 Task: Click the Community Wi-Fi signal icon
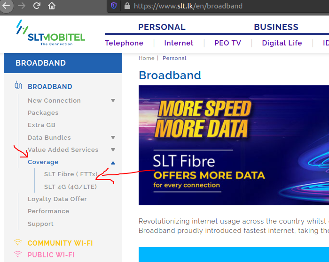[18, 242]
